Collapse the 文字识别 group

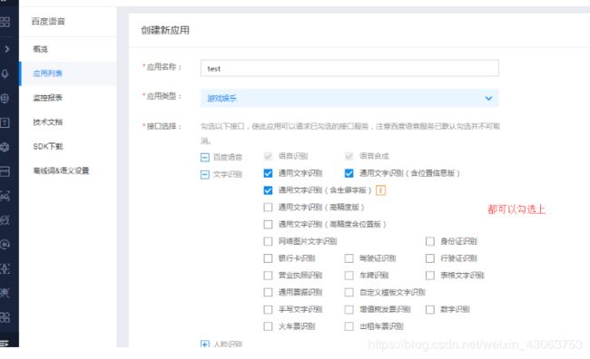(x=205, y=174)
